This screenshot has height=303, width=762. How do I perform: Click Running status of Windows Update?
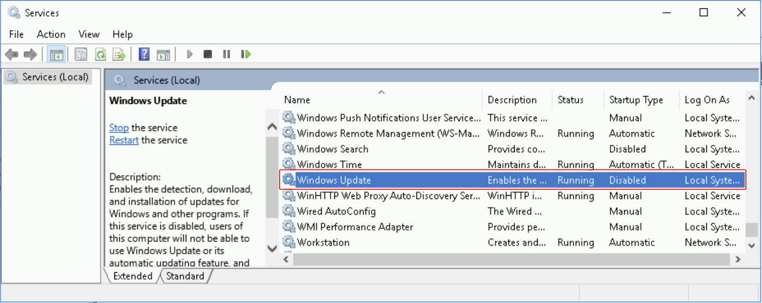576,180
